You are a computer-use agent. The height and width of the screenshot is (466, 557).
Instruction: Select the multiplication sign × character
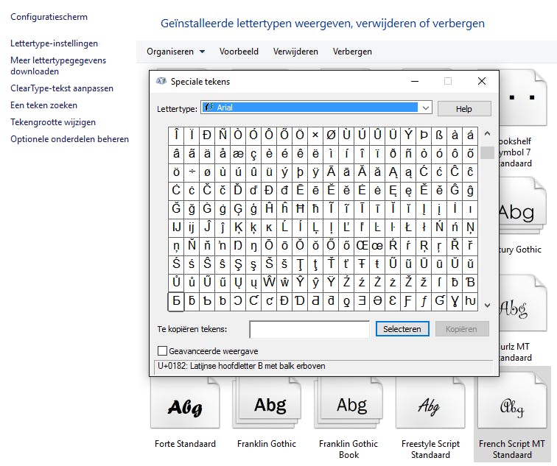coord(315,135)
